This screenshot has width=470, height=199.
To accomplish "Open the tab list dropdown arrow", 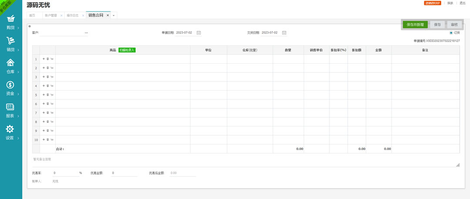I will tap(114, 16).
